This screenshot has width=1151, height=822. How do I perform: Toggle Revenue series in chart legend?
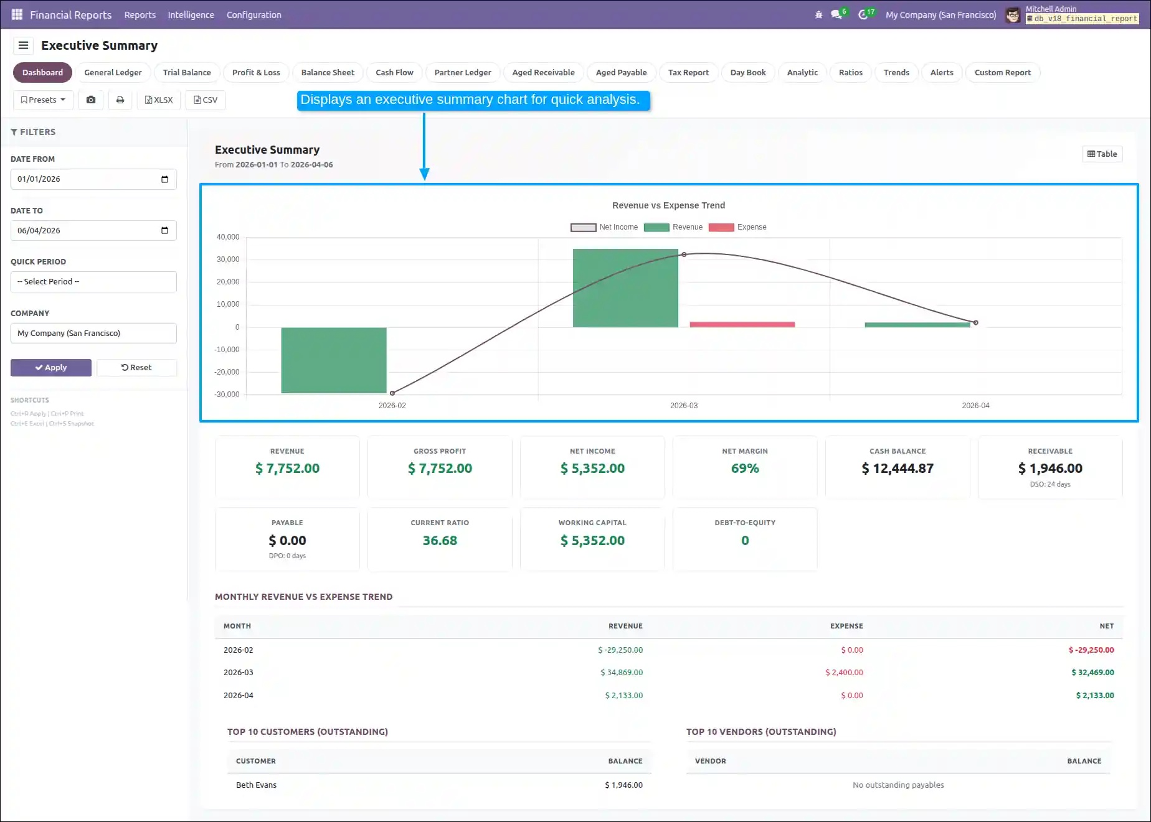click(x=673, y=227)
